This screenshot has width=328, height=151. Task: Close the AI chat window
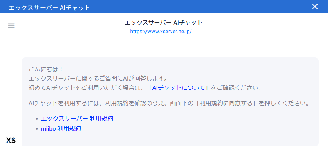(315, 7)
